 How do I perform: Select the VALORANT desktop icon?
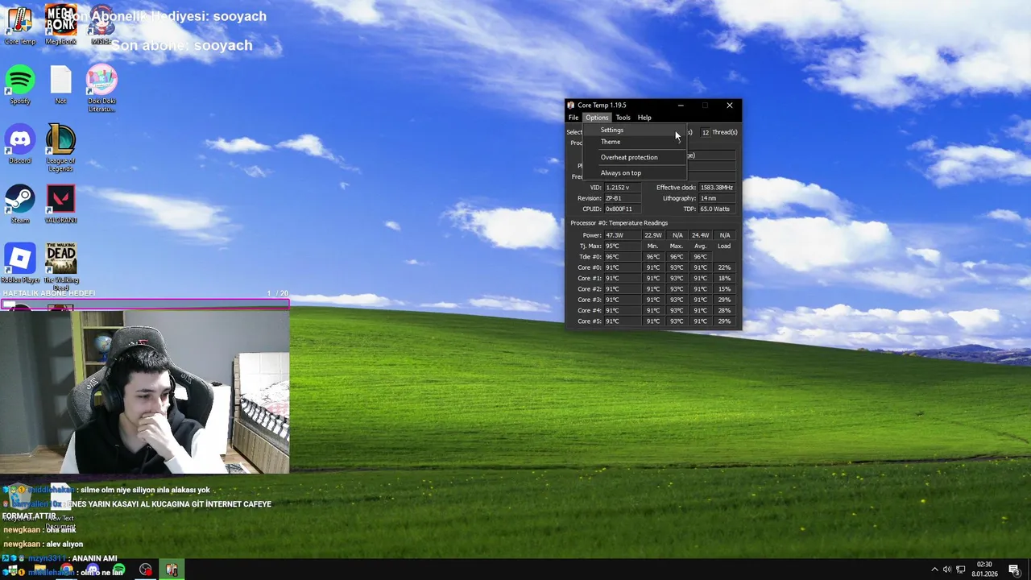(x=61, y=204)
